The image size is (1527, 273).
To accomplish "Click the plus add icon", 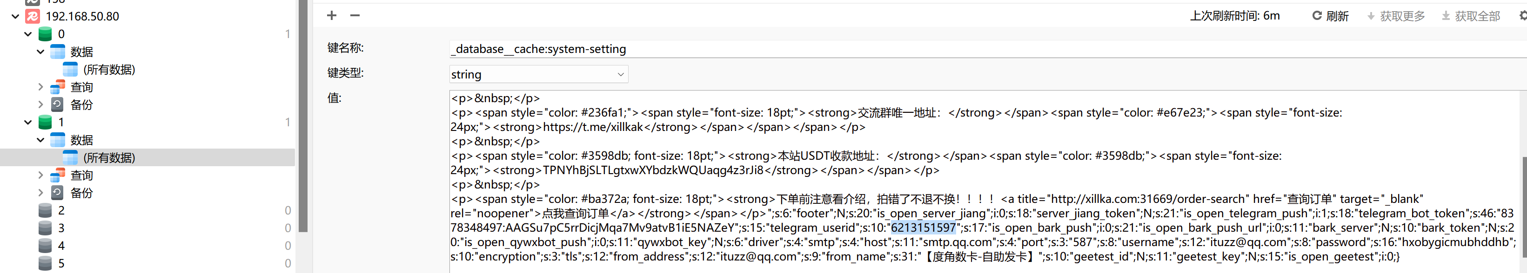I will pyautogui.click(x=331, y=15).
